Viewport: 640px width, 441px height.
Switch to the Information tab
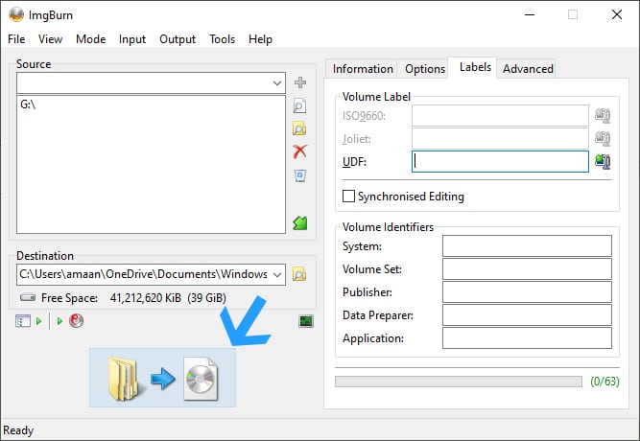(x=363, y=68)
